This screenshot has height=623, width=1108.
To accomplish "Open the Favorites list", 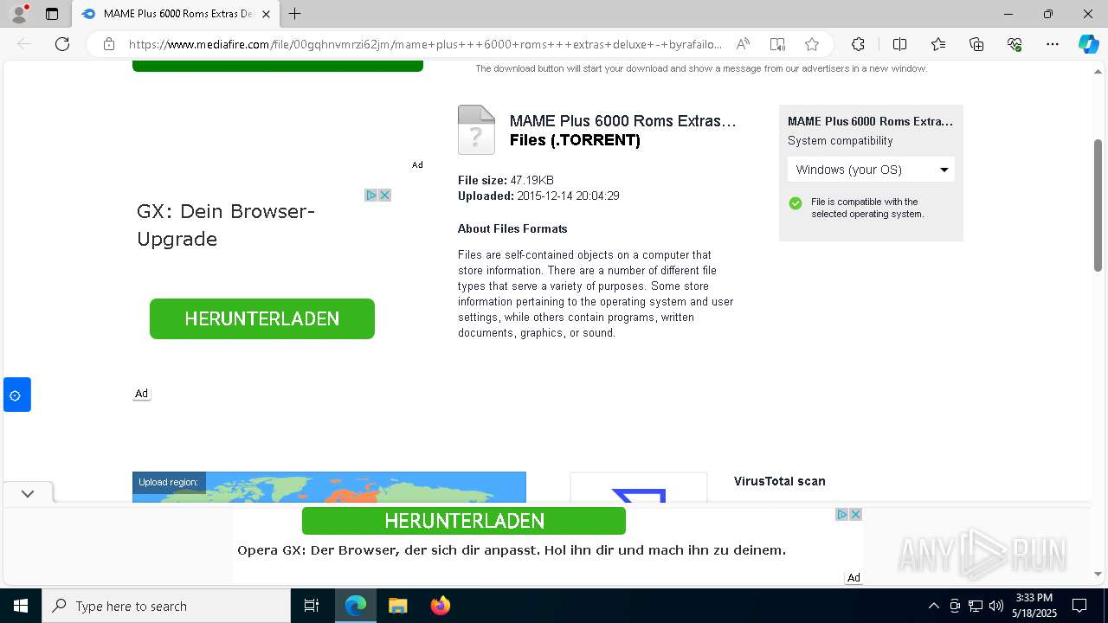I will (x=938, y=44).
